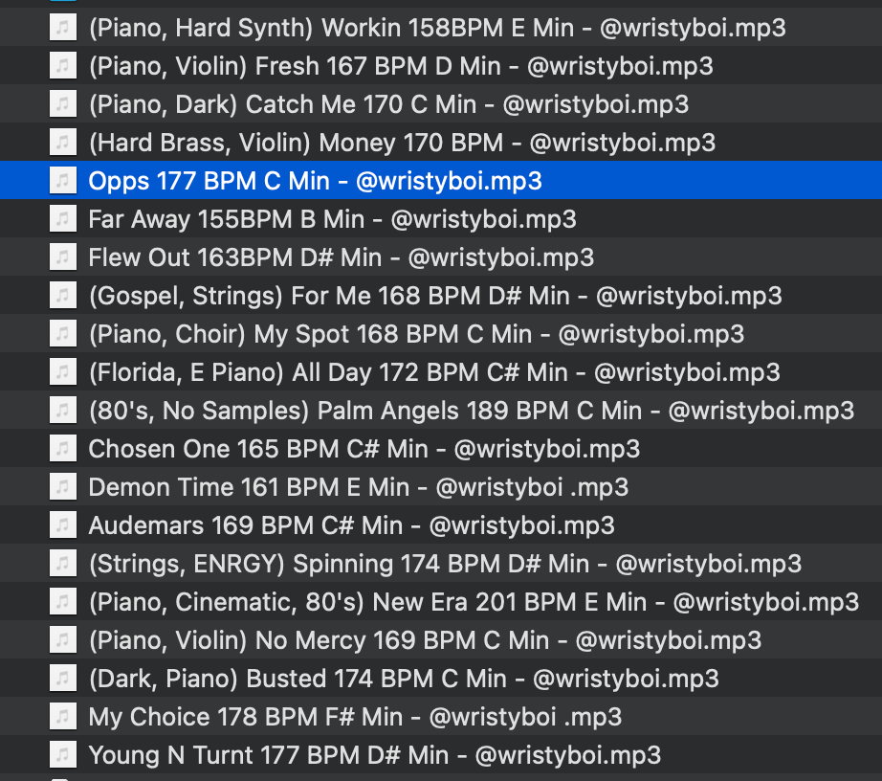Click the music file icon beside Opps 177 BPM

(62, 181)
